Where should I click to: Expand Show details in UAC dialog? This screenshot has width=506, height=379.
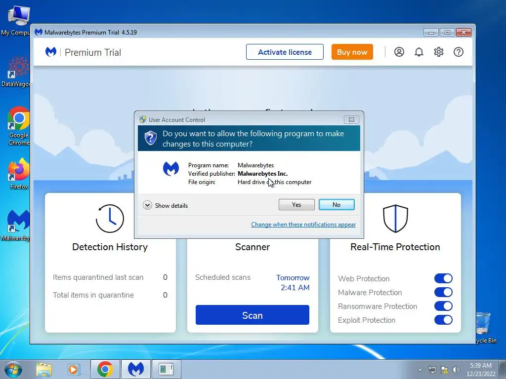[x=165, y=205]
